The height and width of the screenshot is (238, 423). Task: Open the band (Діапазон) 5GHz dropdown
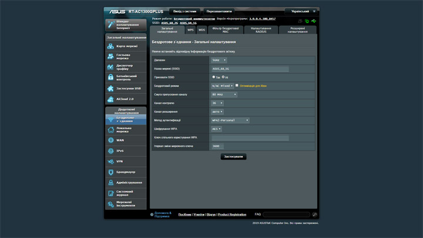219,60
